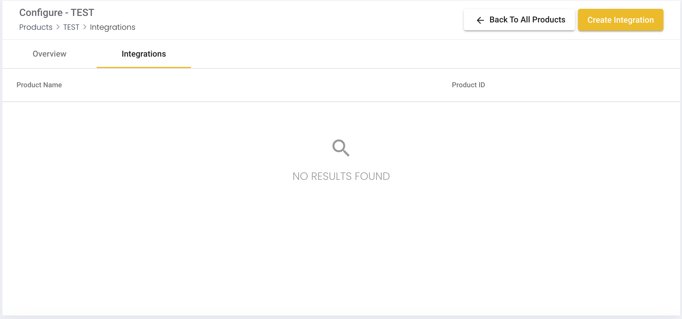Click the Integrations breadcrumb item
Image resolution: width=682 pixels, height=319 pixels.
(113, 27)
